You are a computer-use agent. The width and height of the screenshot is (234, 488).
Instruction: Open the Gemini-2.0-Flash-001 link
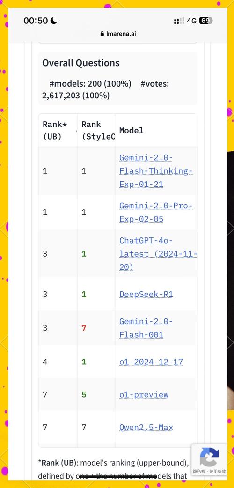(146, 328)
